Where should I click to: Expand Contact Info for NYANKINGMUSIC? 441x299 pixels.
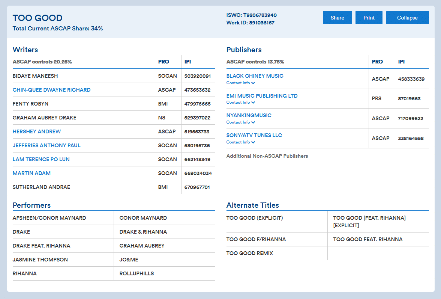pyautogui.click(x=240, y=122)
